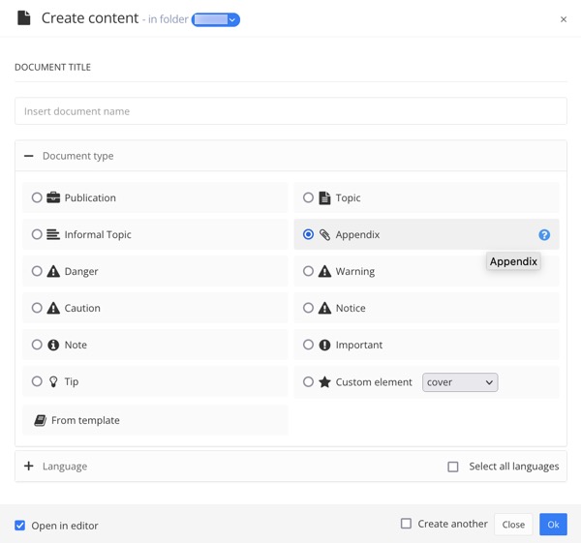The image size is (581, 543).
Task: Open the folder selector dropdown in title
Action: (x=216, y=19)
